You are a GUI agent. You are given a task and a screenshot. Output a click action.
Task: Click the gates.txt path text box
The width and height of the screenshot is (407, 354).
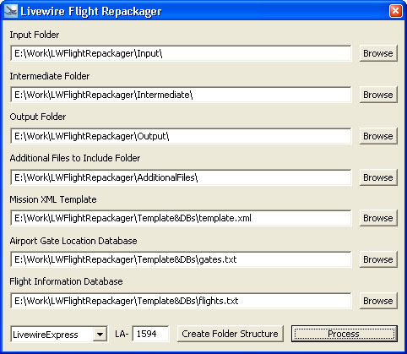point(181,259)
